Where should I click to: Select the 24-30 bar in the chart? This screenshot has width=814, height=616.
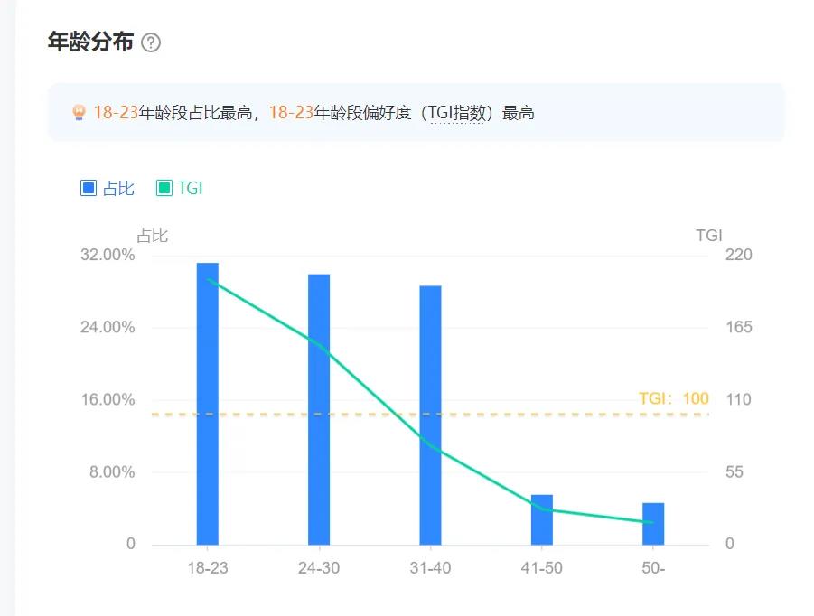319,406
